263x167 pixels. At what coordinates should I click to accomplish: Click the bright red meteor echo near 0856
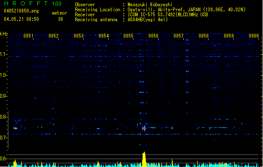[144, 128]
